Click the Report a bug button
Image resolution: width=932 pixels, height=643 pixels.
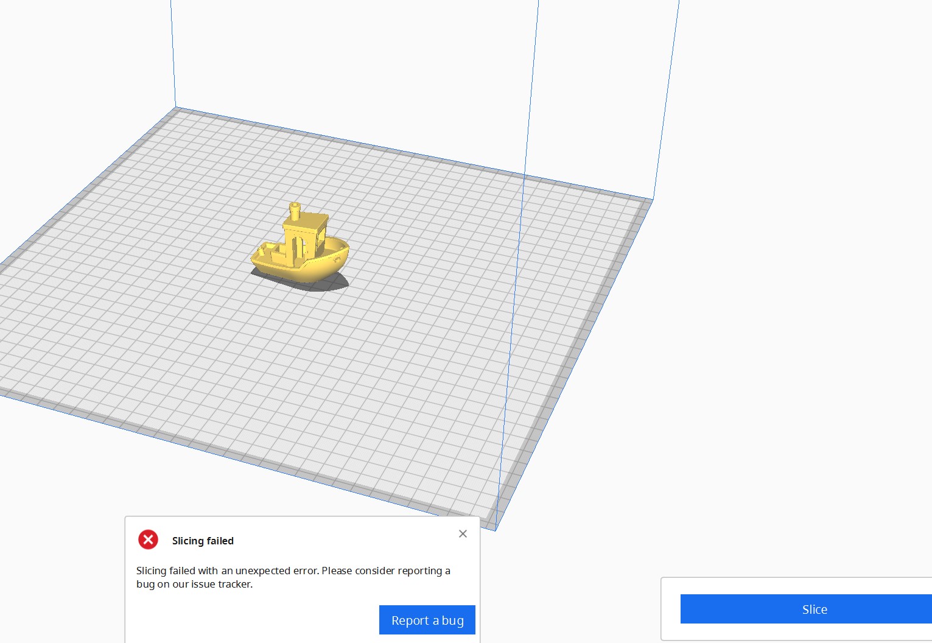tap(427, 620)
